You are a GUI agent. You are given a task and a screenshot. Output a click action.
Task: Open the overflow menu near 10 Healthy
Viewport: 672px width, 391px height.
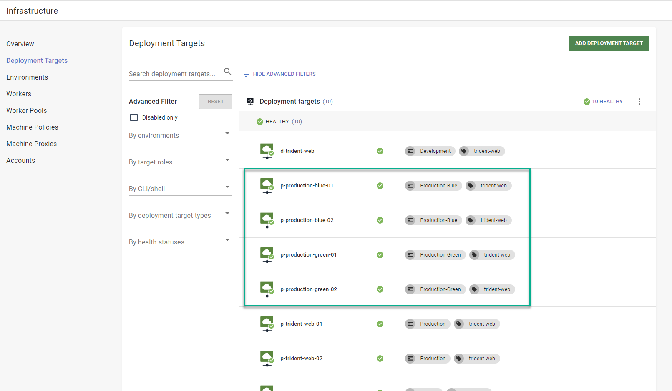pos(639,101)
